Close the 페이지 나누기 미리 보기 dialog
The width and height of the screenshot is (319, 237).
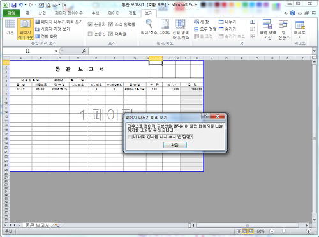pyautogui.click(x=218, y=116)
